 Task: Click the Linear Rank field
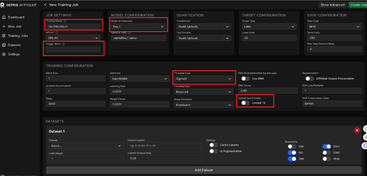coord(269,38)
